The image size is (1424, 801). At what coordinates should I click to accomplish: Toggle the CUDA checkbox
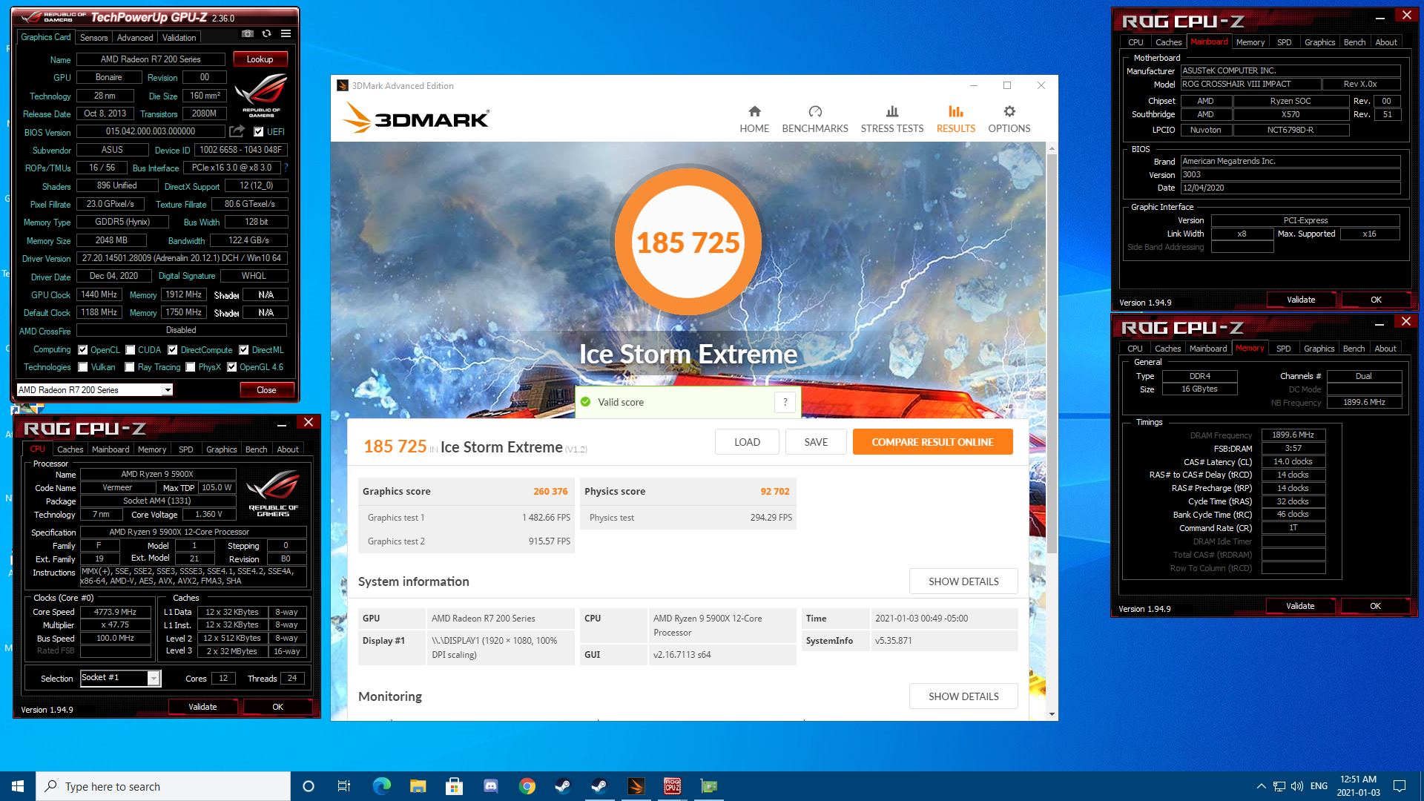131,350
